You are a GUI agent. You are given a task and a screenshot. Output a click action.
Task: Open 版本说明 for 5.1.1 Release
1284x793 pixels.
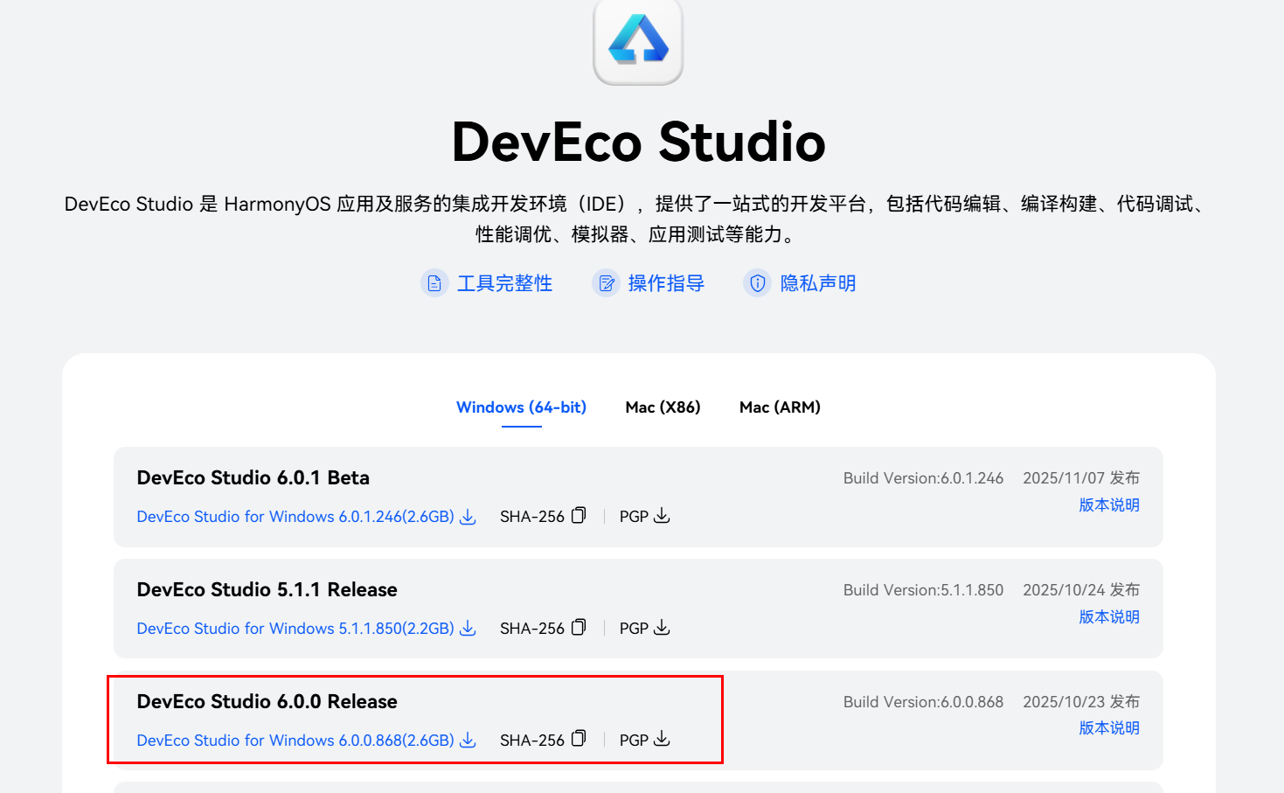(1108, 616)
